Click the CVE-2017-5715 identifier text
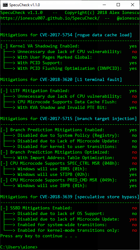The image size is (140, 250). coord(56,118)
